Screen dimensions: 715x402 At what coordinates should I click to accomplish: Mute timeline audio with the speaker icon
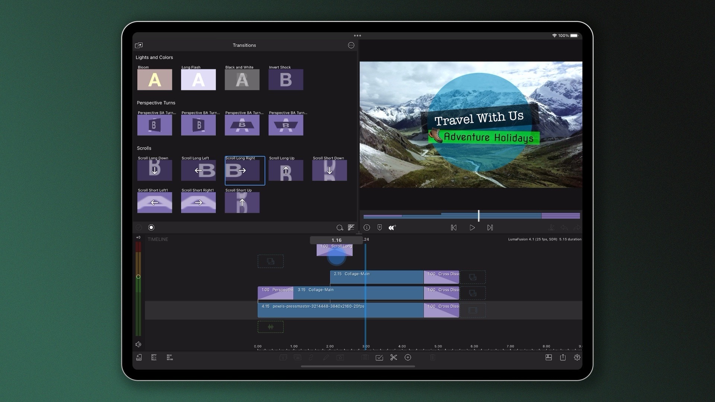point(138,344)
